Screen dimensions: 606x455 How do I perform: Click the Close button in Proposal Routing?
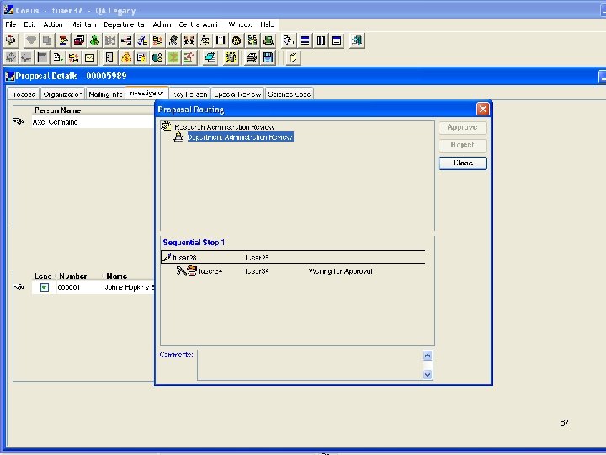(x=463, y=163)
